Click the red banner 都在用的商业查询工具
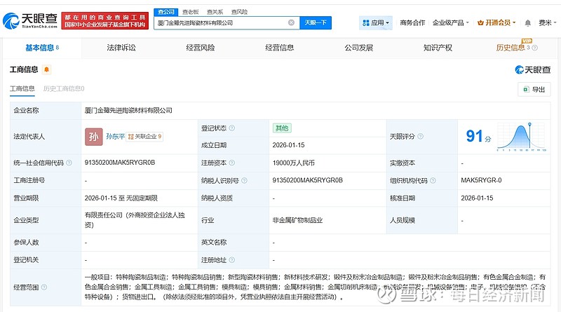 coord(104,21)
